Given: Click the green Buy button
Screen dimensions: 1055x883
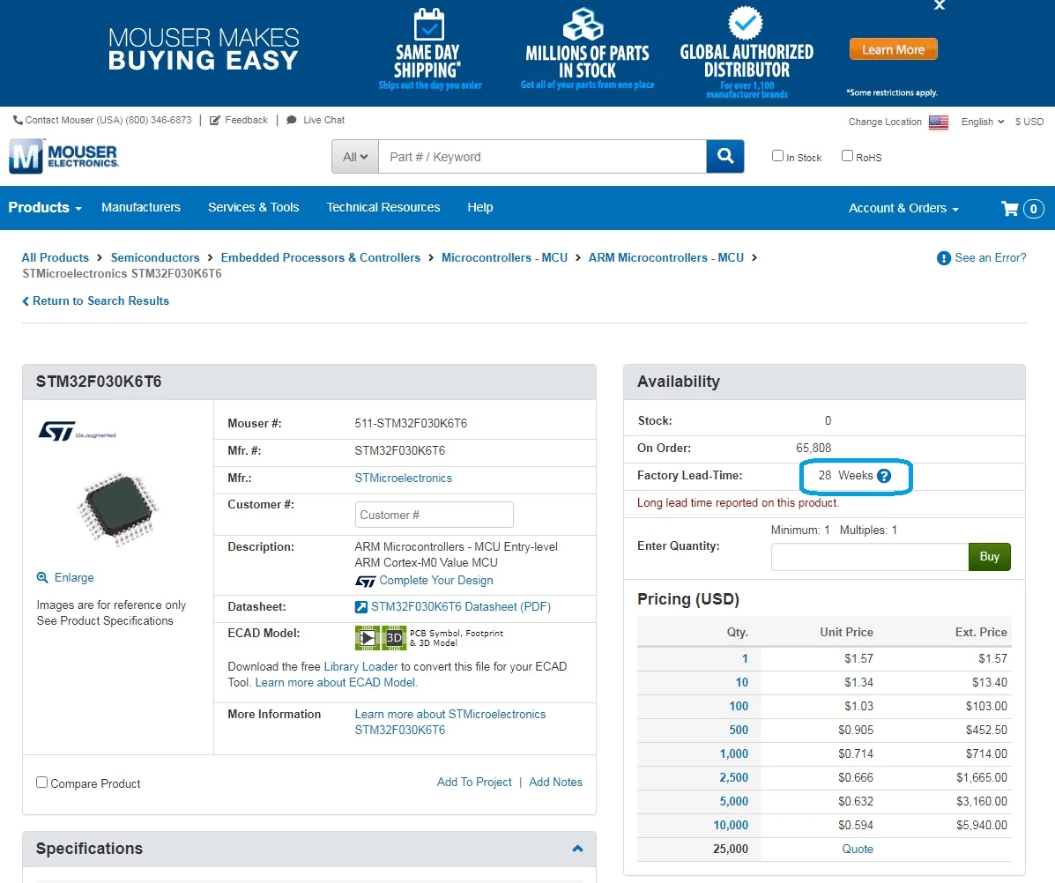Looking at the screenshot, I should 989,557.
